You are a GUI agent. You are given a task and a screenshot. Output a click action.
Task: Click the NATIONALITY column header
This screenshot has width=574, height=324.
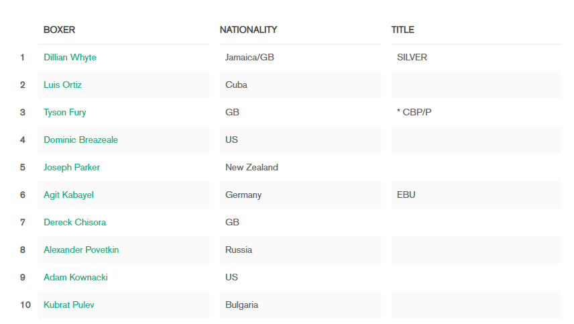click(249, 30)
